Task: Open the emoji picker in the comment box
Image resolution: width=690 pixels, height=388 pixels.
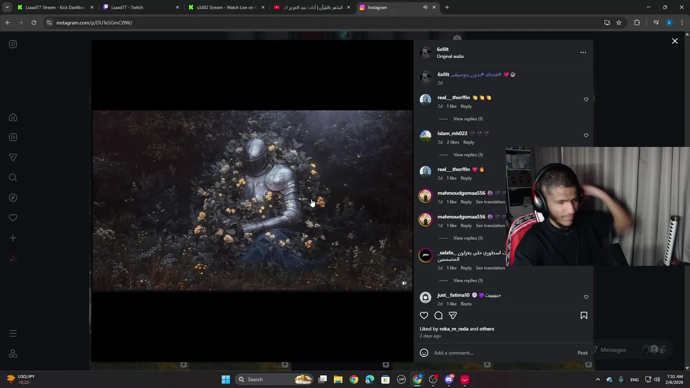Action: pos(424,353)
